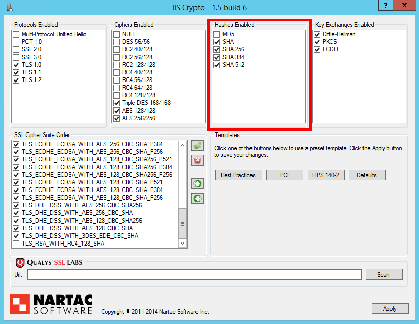Uncheck Diffie-Hellman key exchange

(x=317, y=34)
